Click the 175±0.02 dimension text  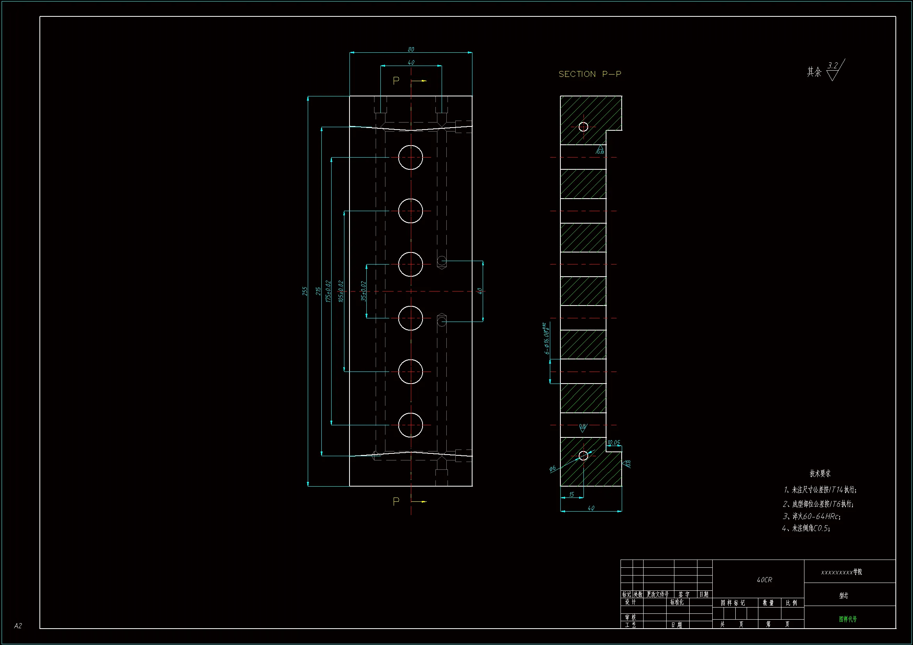[x=328, y=291]
